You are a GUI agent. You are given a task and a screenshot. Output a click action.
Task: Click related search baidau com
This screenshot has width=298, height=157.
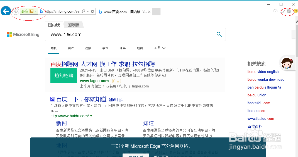(257, 111)
